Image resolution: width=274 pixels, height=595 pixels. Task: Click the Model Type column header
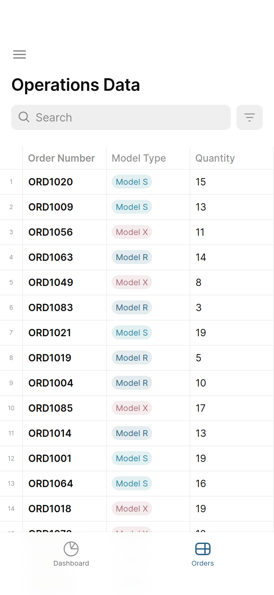139,158
